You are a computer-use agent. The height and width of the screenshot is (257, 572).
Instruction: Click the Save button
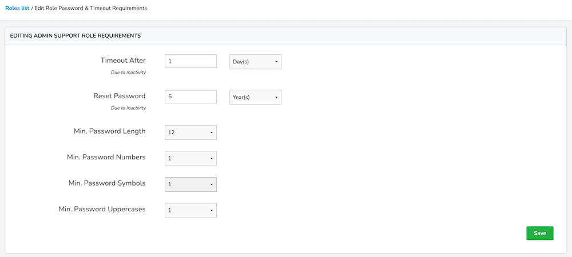pyautogui.click(x=539, y=234)
